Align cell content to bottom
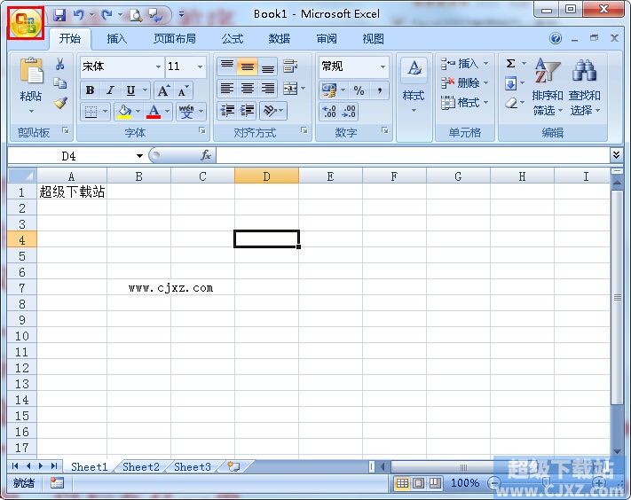The width and height of the screenshot is (631, 500). tap(268, 66)
